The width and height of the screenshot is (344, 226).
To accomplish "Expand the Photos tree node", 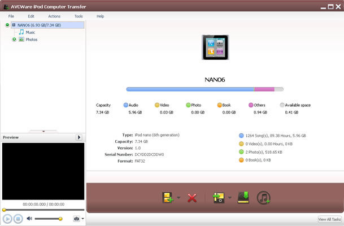I will 14,40.
